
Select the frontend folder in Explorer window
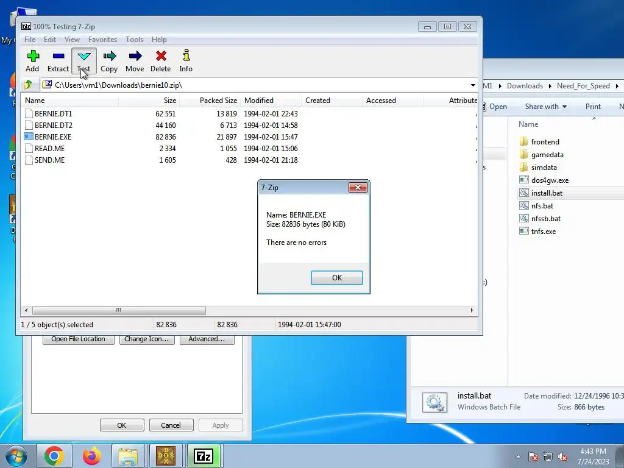pos(540,141)
